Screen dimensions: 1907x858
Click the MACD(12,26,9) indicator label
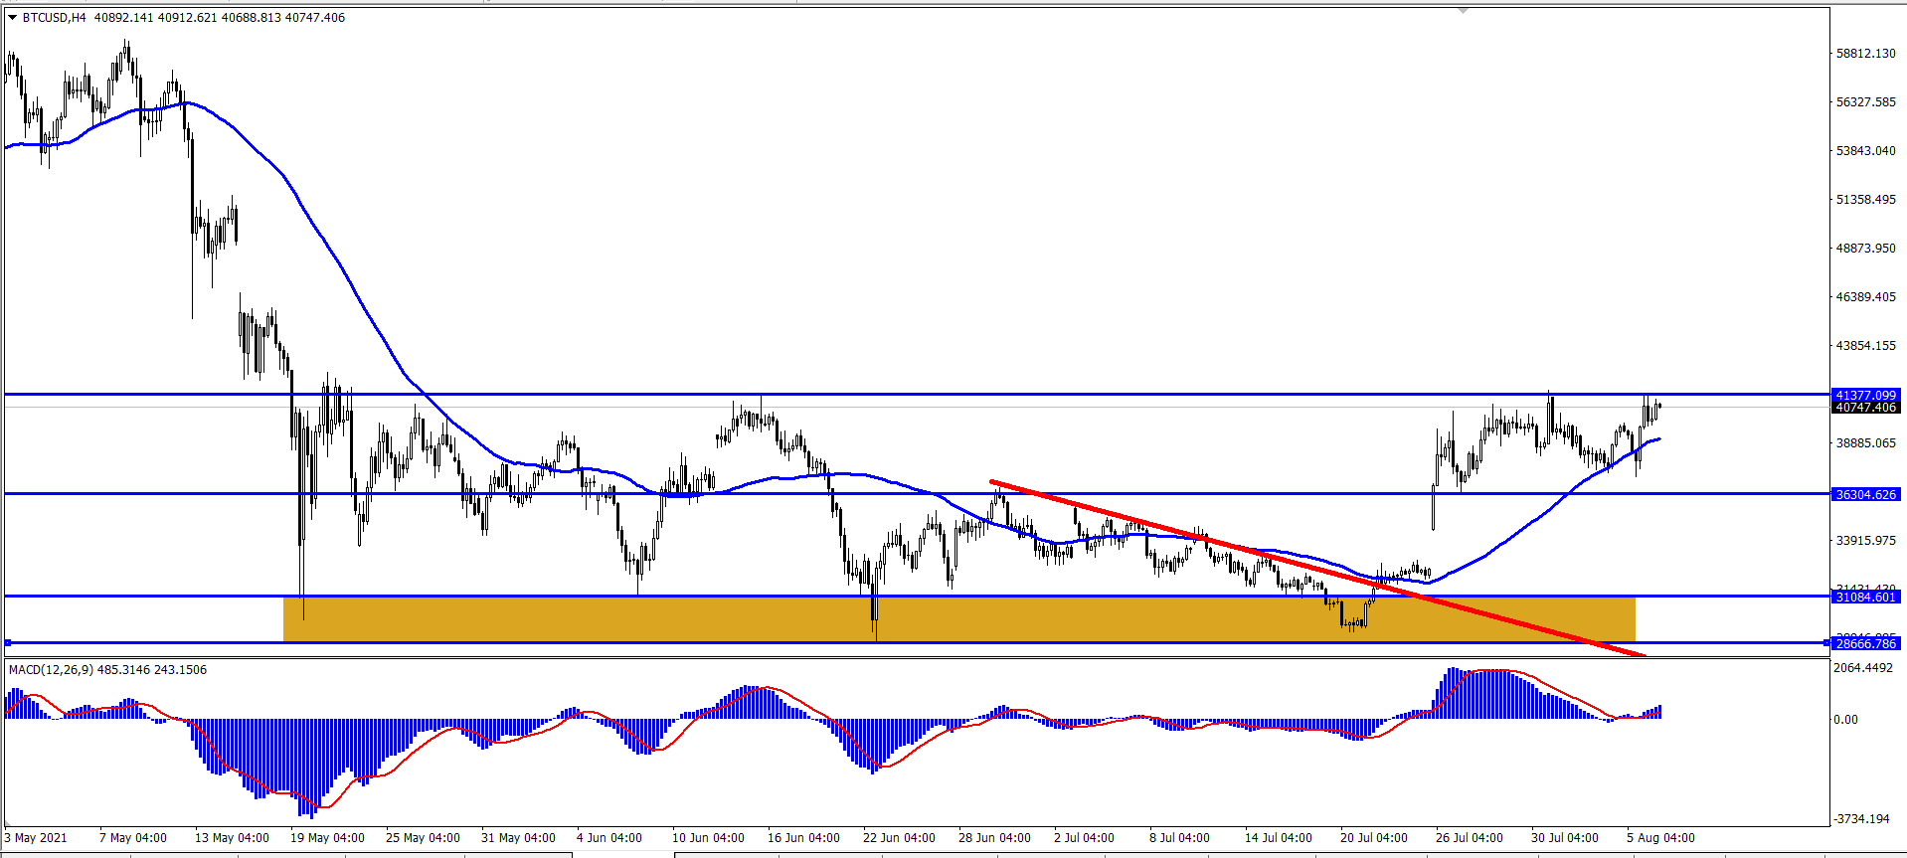click(x=51, y=669)
